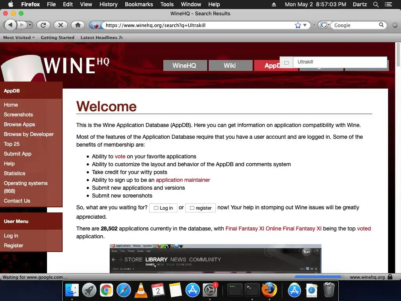Viewport: 401px width, 301px height.
Task: Open Home in the AppDB sidebar
Action: coord(11,105)
